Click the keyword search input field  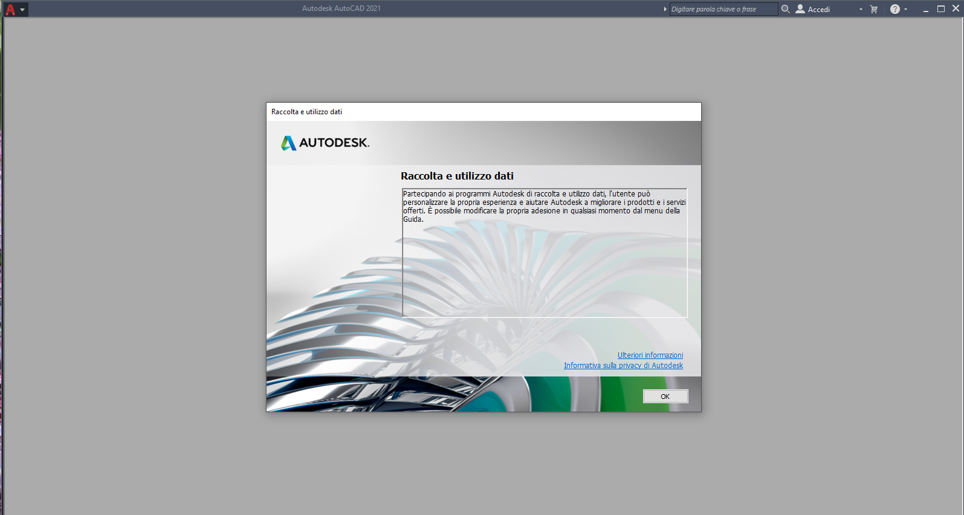[x=723, y=9]
